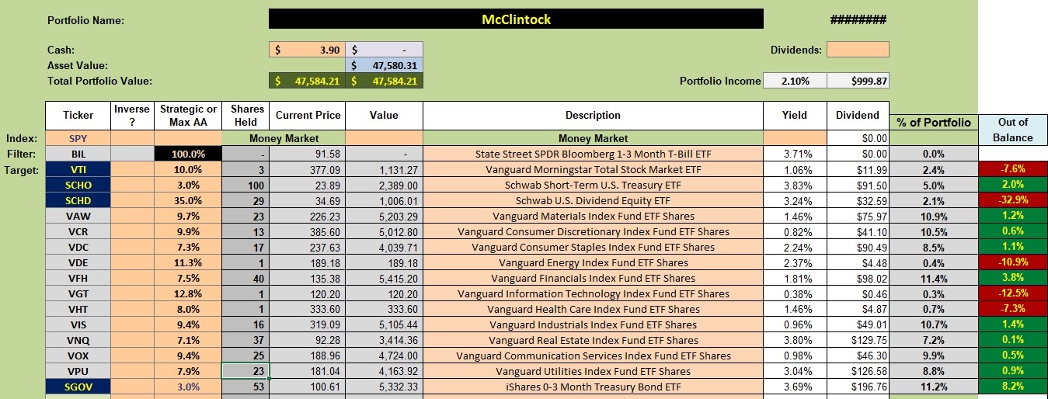Select Portfolio Income percentage 2.10%
Screen dimensions: 1048x399
pyautogui.click(x=795, y=81)
